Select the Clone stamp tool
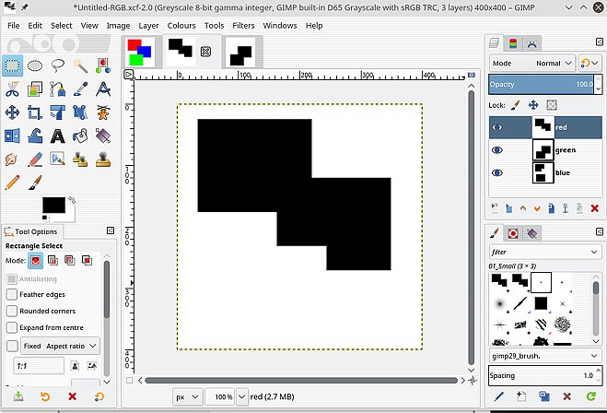The image size is (607, 413). pyautogui.click(x=103, y=159)
